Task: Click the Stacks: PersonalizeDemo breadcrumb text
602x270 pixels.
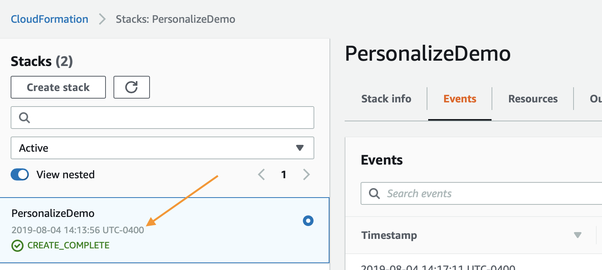Action: pos(175,19)
